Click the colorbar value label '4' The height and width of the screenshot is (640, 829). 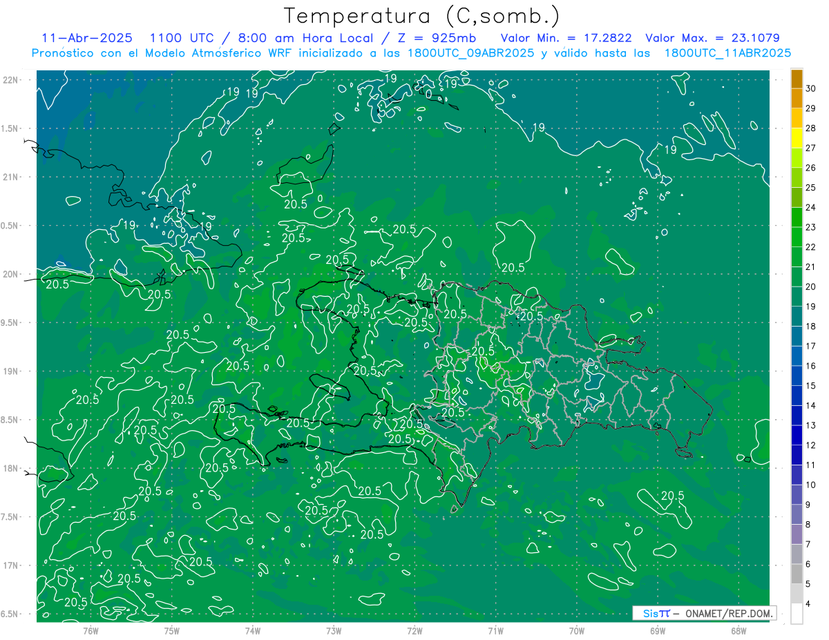pos(809,604)
